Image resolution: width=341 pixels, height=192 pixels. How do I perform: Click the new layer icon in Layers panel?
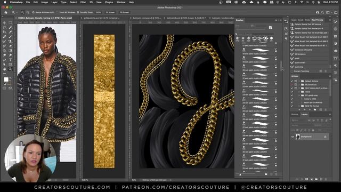pos(321,179)
